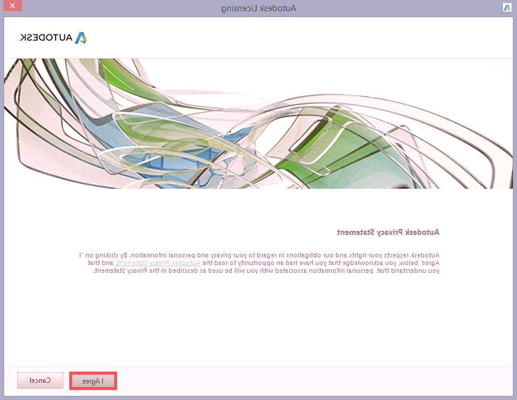Click the Autodesk app icon in title bar
Viewport: 517px width, 400px height.
507,8
